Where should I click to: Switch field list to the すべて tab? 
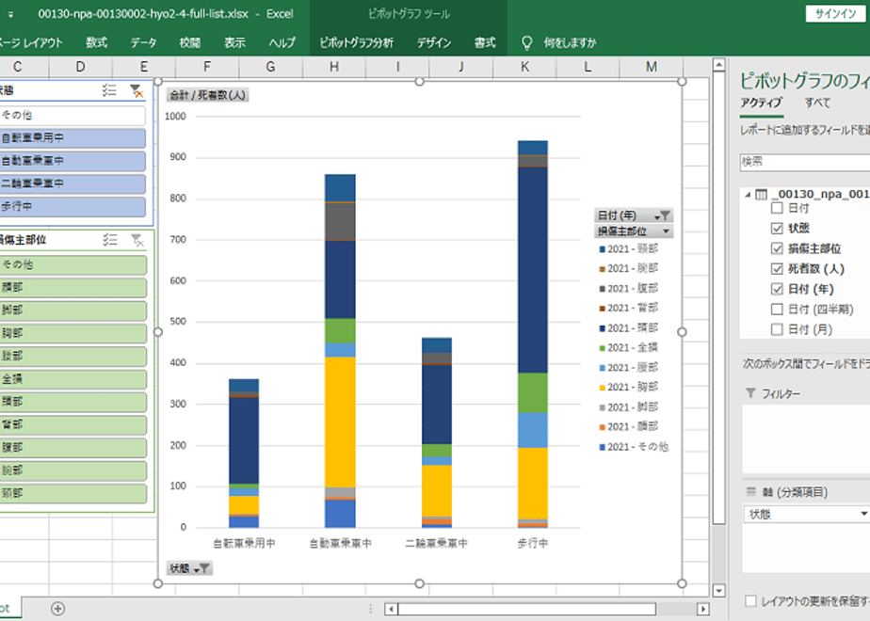(x=818, y=103)
